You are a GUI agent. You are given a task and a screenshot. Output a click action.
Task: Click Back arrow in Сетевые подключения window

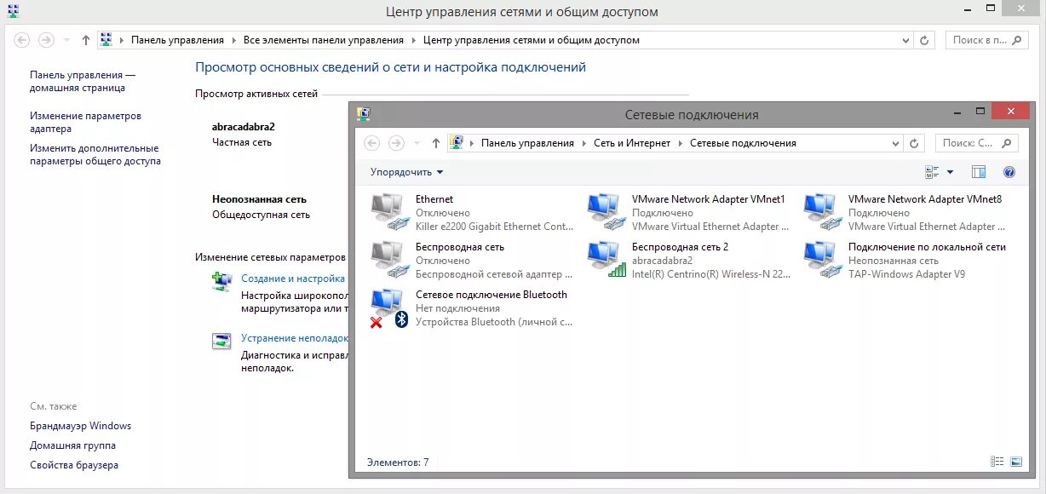pos(371,143)
